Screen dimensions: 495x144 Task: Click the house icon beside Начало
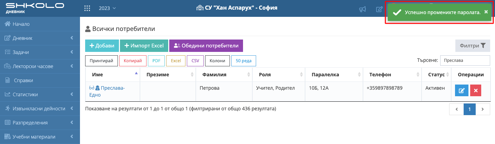coord(7,24)
